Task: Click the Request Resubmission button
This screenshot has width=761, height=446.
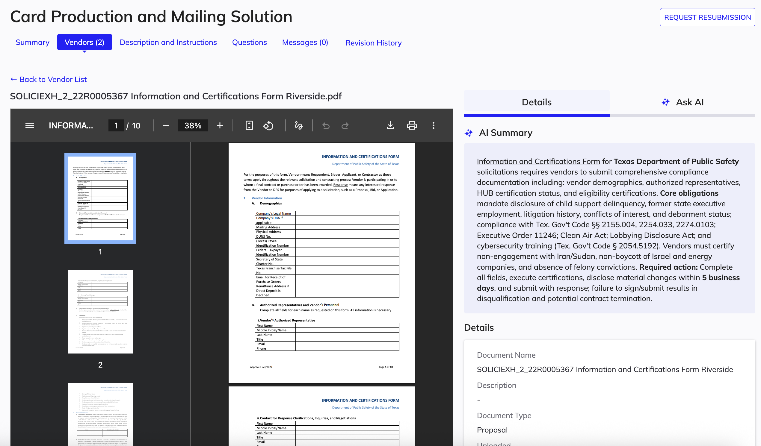Action: click(707, 17)
